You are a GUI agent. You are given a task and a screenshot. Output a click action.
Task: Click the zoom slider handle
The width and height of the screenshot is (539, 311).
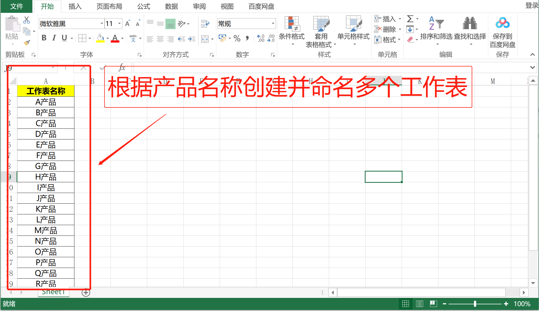475,304
